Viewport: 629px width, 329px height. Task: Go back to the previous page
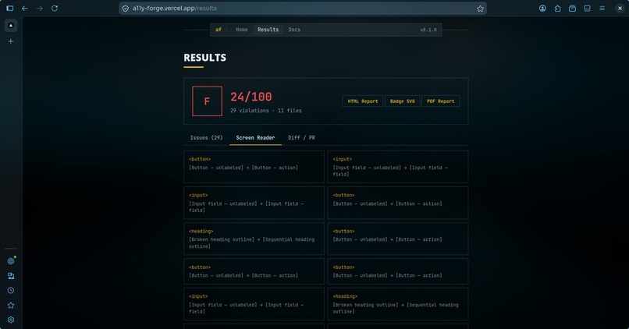click(x=25, y=9)
